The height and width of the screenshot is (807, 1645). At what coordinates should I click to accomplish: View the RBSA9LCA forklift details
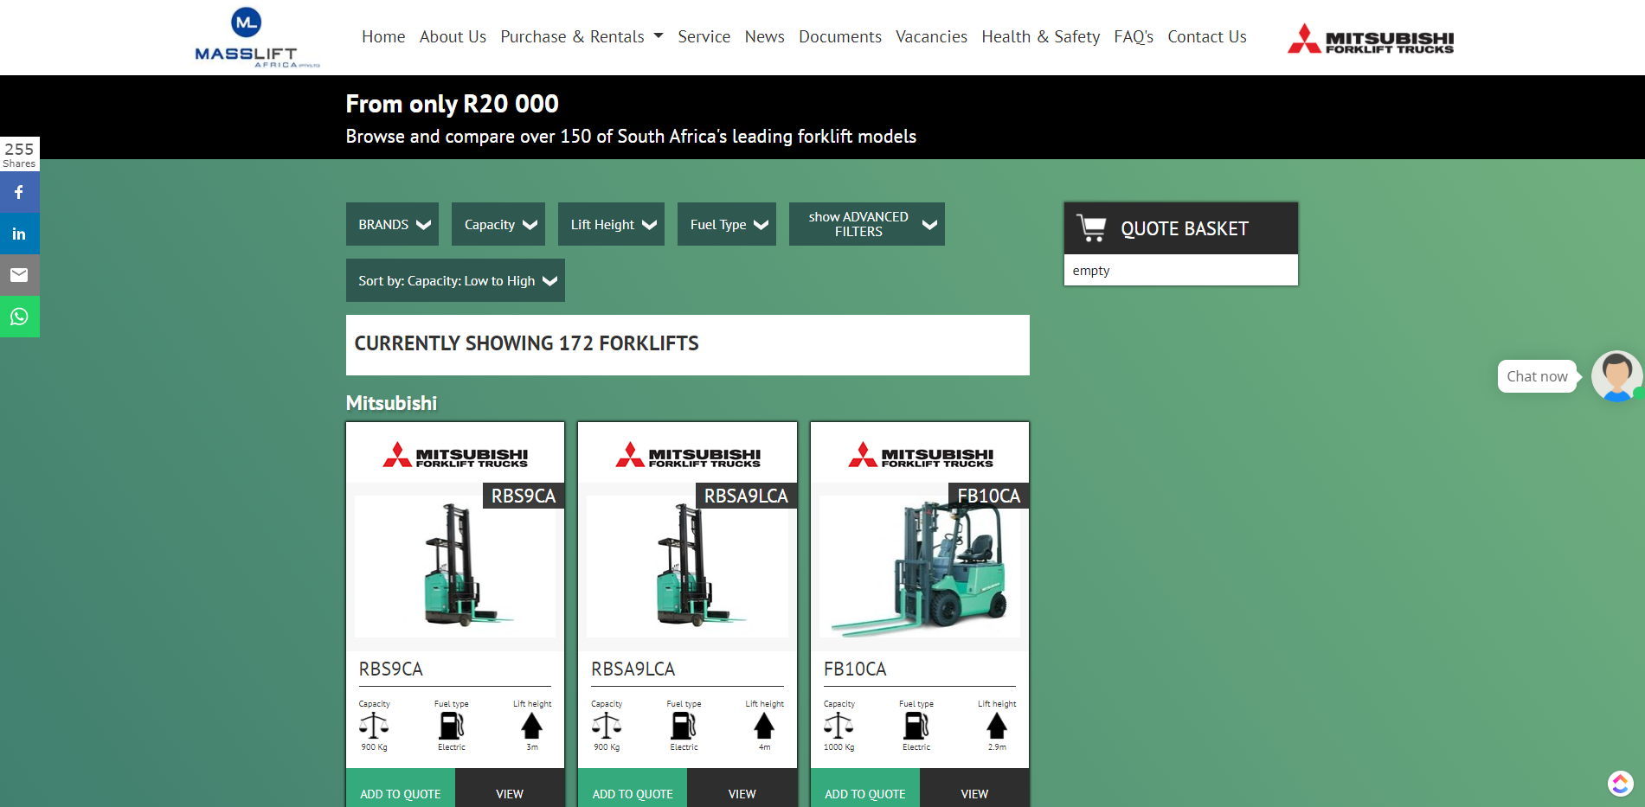[x=742, y=788]
